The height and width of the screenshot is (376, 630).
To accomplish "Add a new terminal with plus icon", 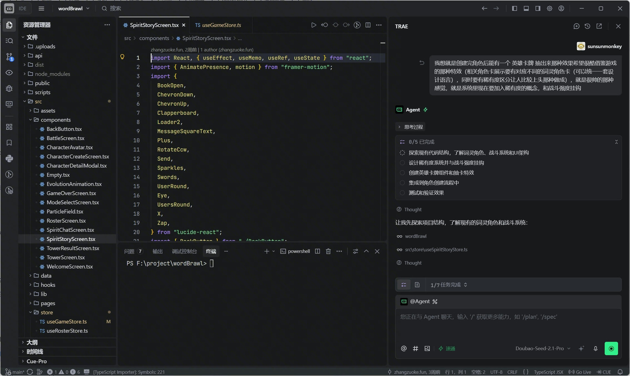I will pos(266,251).
